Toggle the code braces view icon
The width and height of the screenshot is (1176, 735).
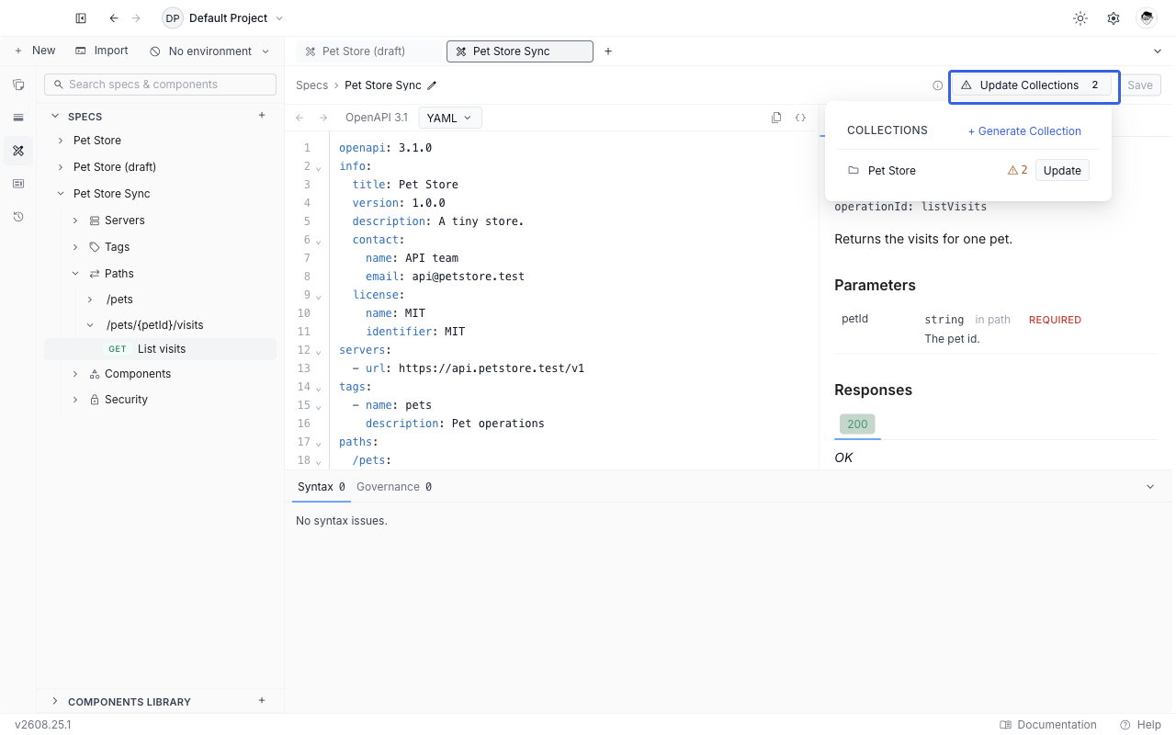(x=800, y=118)
